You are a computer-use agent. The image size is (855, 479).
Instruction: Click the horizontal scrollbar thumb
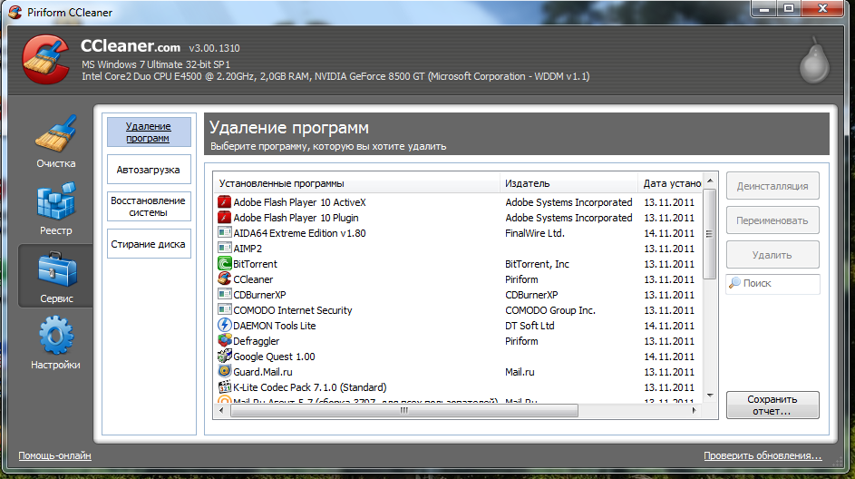(404, 410)
